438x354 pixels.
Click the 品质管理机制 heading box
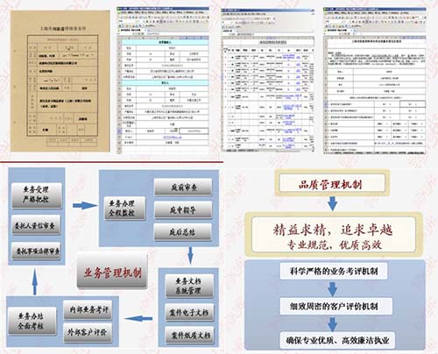[x=332, y=184]
